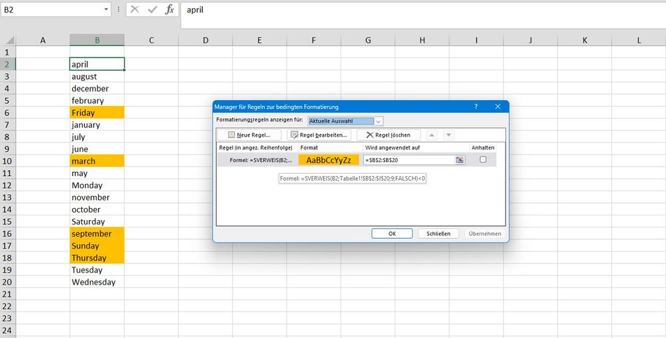Viewport: 666px width, 338px height.
Task: Click the applies-to field $B$2:$B$20
Action: coord(409,160)
